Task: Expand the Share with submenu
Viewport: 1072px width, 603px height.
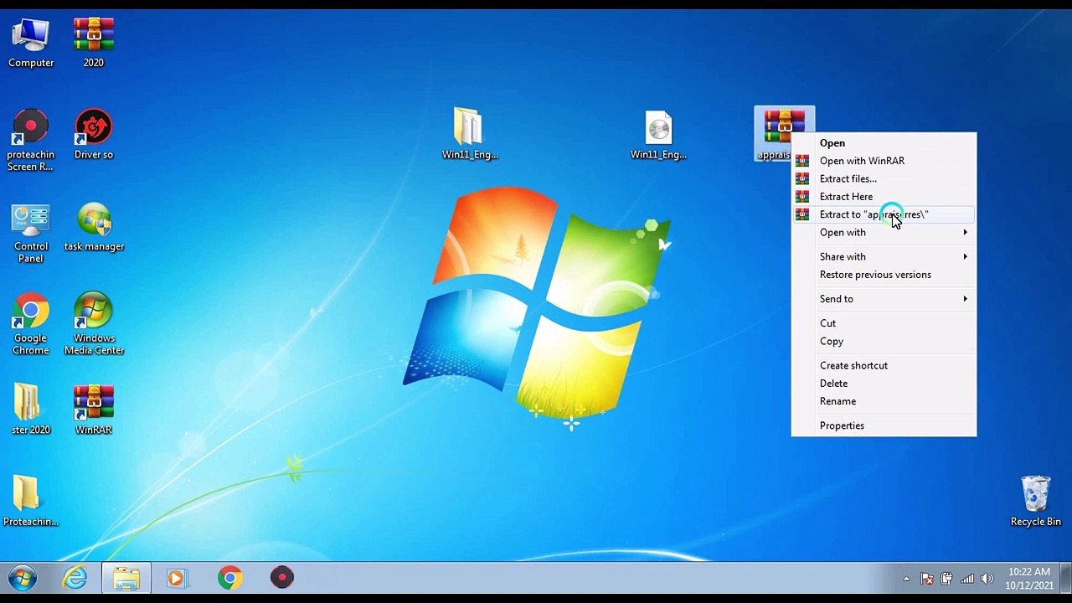Action: [x=884, y=257]
